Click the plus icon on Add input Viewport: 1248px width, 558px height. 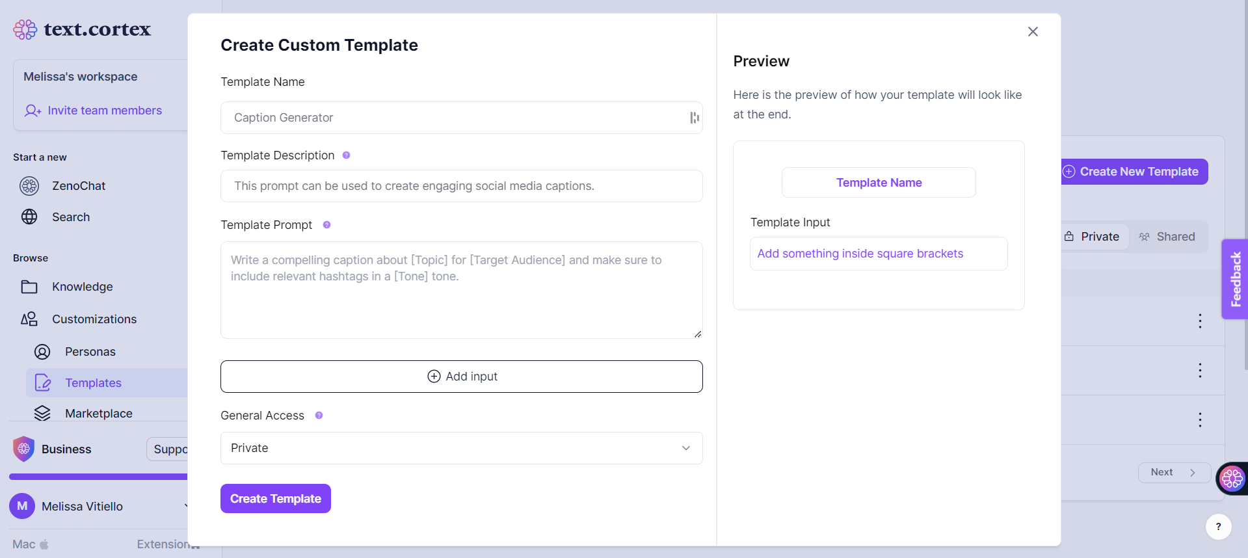tap(434, 377)
